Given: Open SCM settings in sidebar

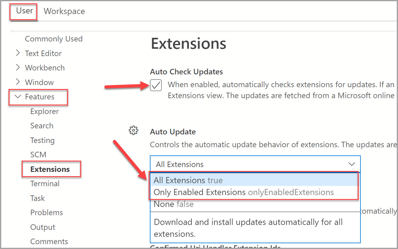Looking at the screenshot, I should 38,155.
